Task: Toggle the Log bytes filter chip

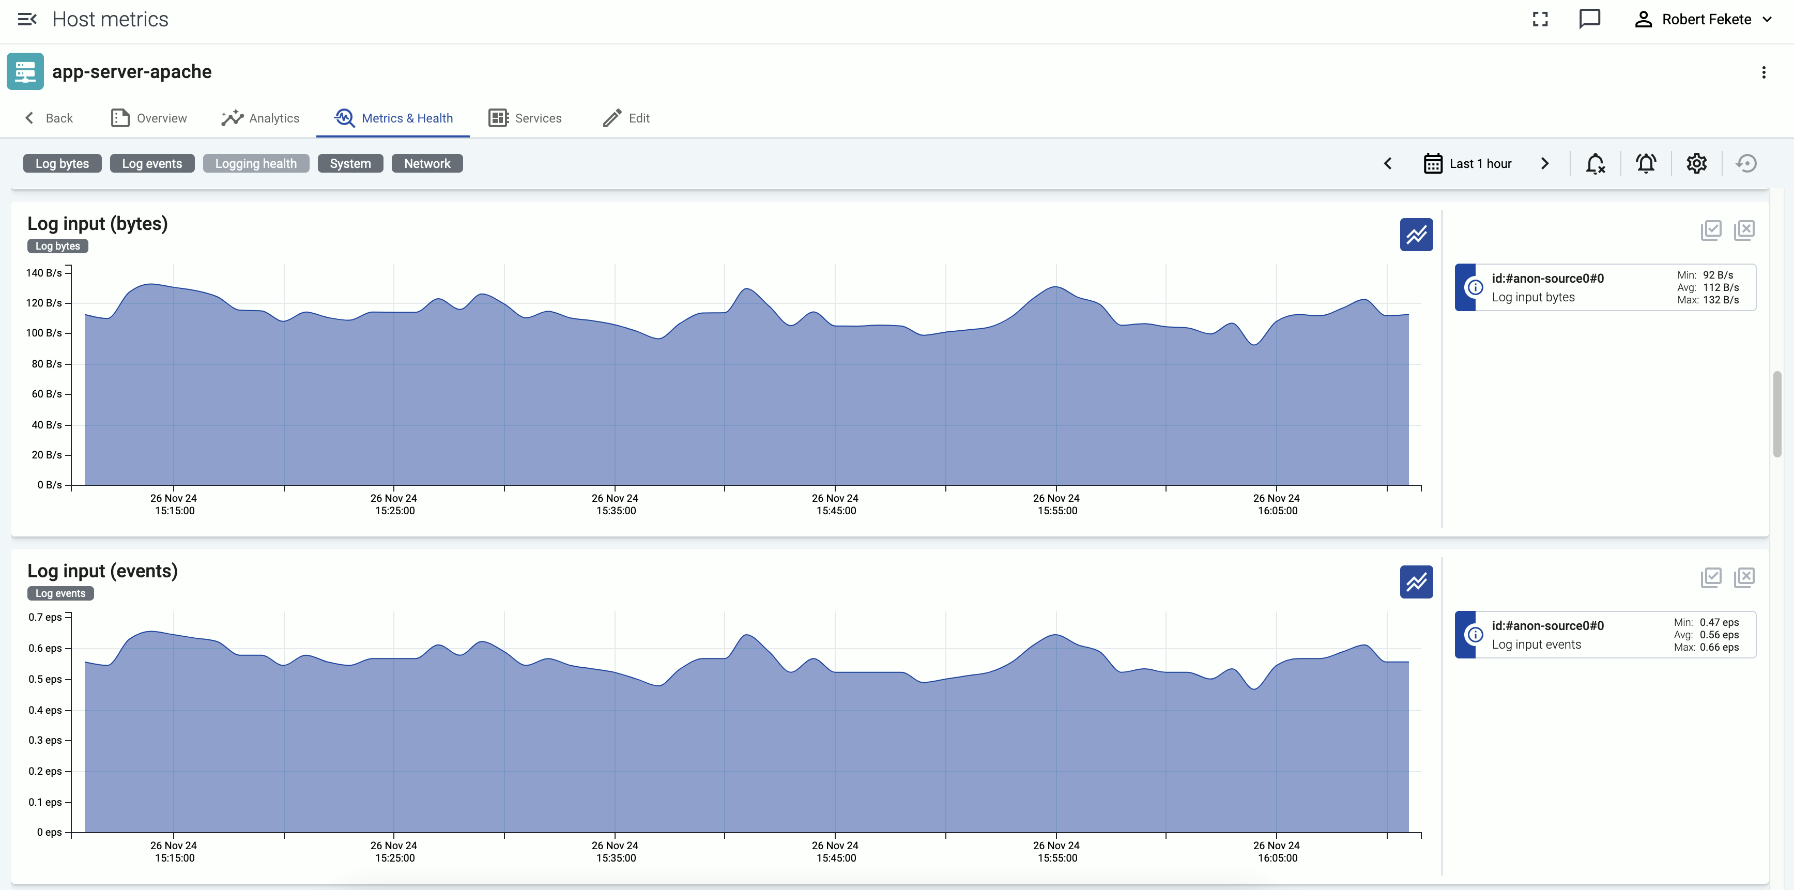Action: (62, 164)
